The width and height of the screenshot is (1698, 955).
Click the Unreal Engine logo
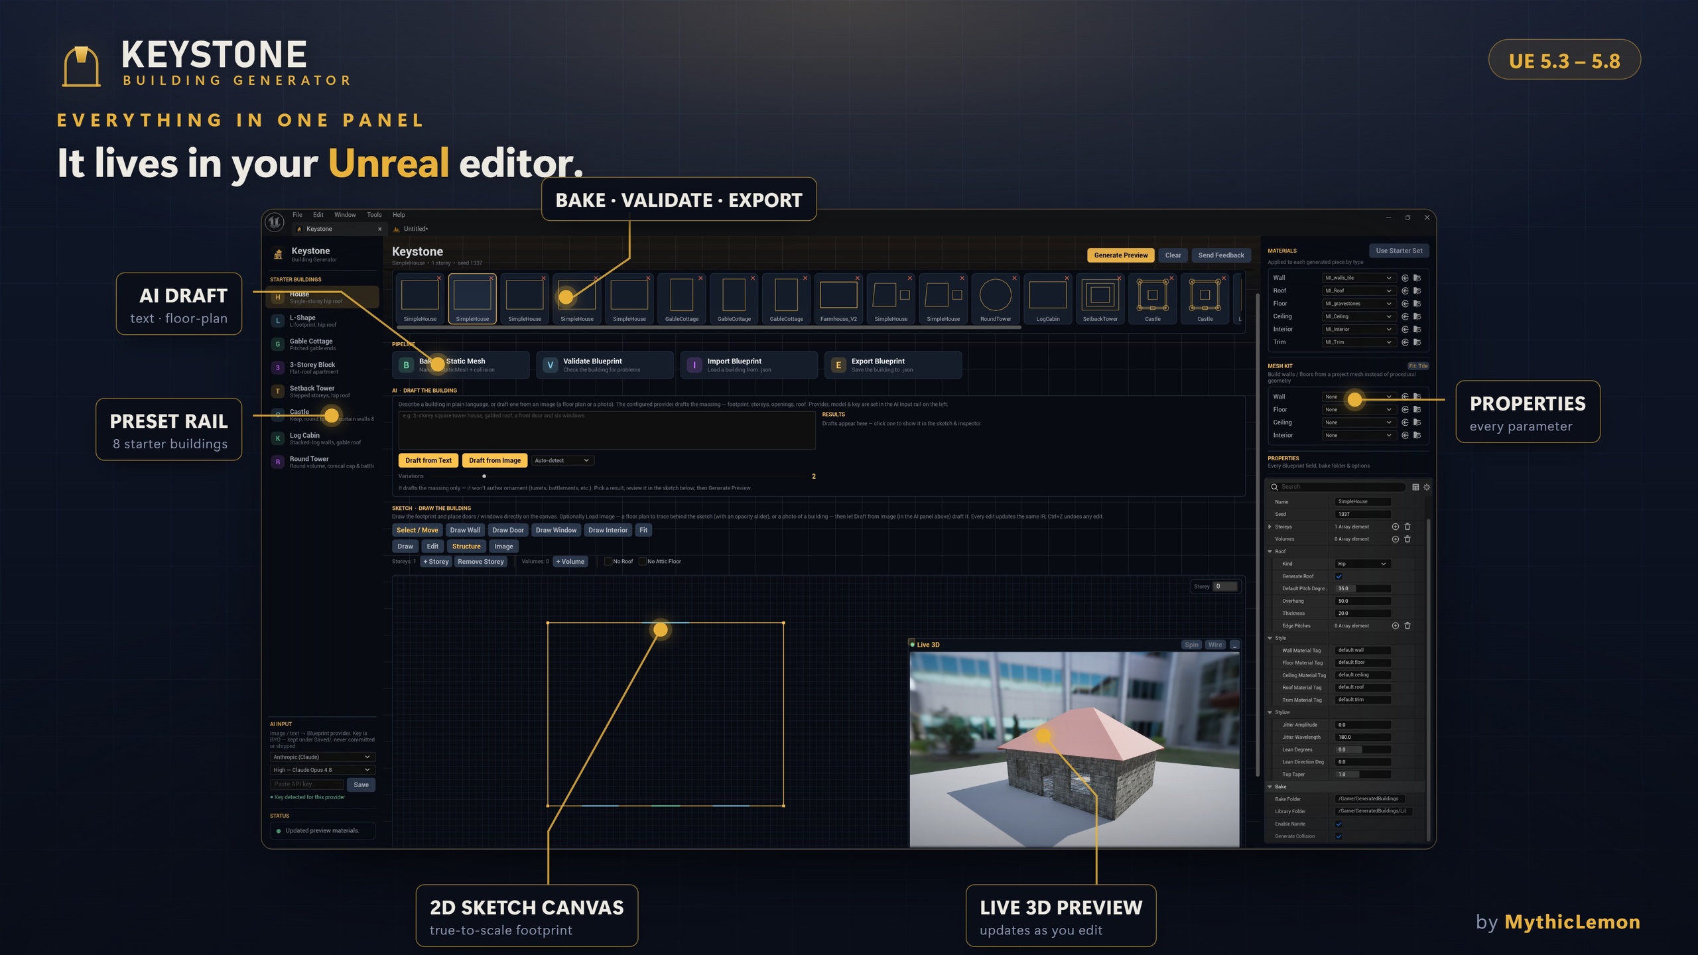[275, 222]
